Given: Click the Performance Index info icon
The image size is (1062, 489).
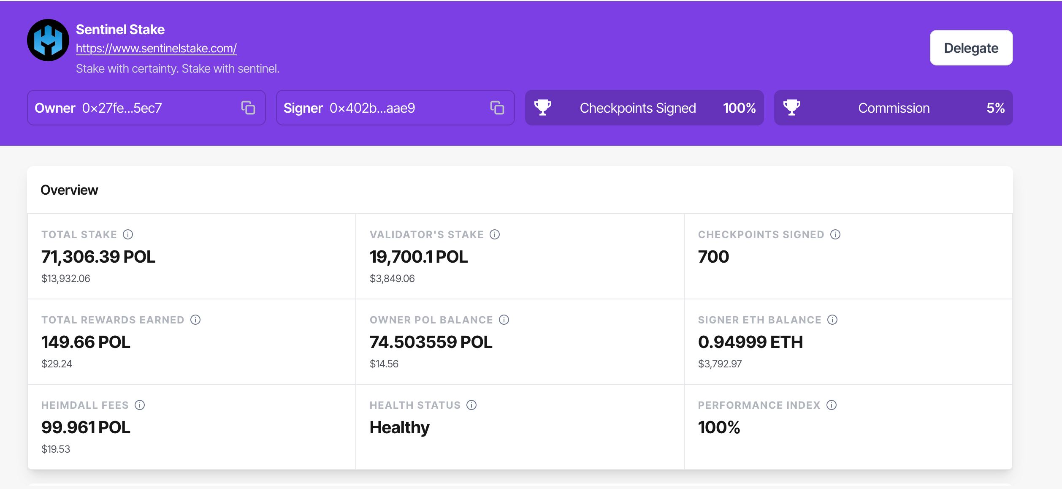Looking at the screenshot, I should coord(832,405).
